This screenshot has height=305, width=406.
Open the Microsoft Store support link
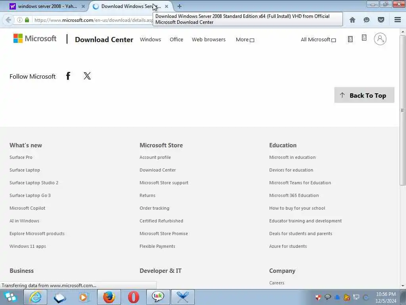(x=164, y=183)
